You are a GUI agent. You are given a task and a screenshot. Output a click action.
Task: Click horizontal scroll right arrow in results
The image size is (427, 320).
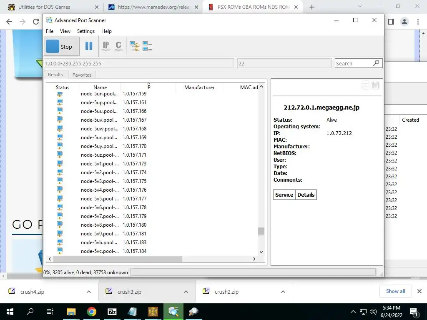(x=254, y=259)
